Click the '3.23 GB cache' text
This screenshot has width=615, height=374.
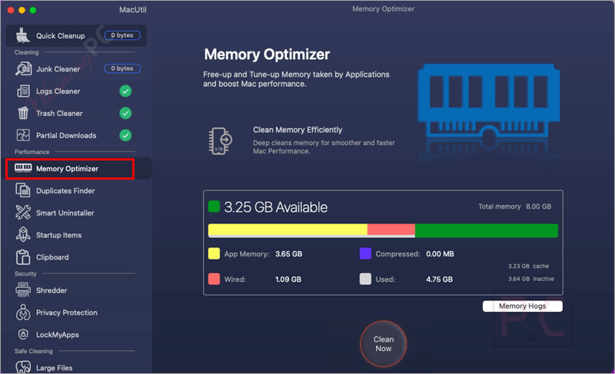[x=528, y=266]
